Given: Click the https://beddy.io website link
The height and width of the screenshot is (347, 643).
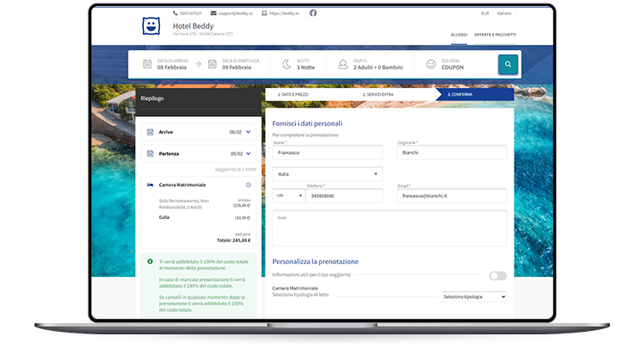Looking at the screenshot, I should [x=283, y=14].
